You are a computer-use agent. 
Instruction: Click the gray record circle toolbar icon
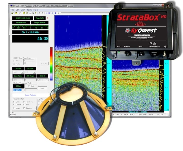58,13
